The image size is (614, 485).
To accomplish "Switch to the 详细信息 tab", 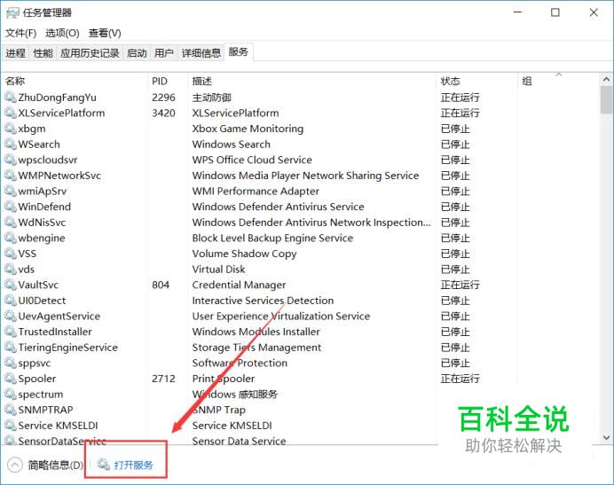I will pyautogui.click(x=201, y=53).
